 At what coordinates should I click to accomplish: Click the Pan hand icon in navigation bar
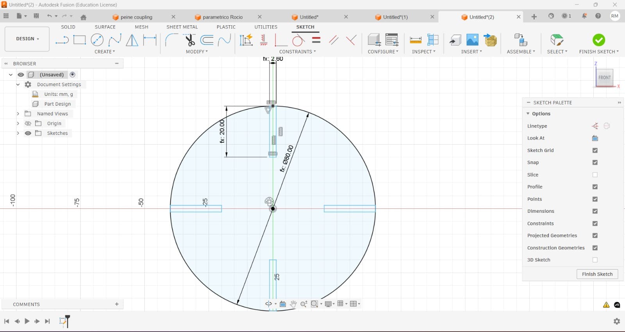(293, 304)
